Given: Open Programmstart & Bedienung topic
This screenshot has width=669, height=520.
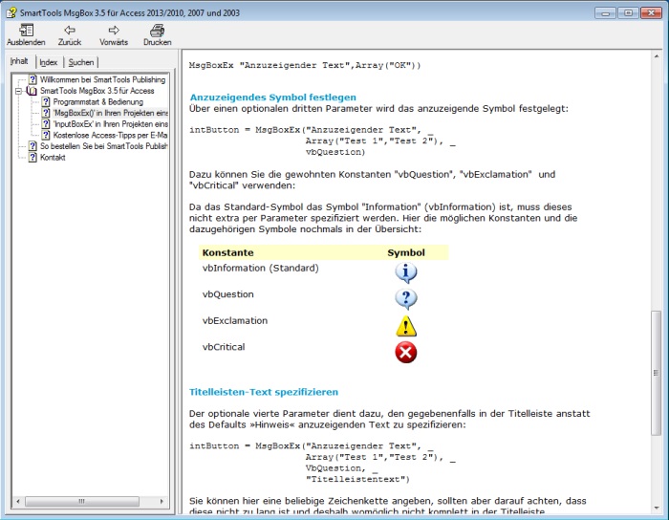Looking at the screenshot, I should coord(98,102).
